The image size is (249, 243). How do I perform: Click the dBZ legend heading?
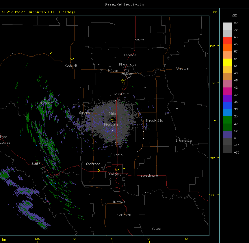234,15
